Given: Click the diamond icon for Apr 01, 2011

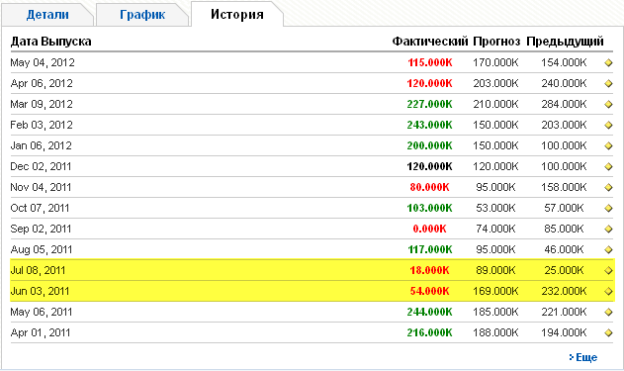Looking at the screenshot, I should (608, 332).
